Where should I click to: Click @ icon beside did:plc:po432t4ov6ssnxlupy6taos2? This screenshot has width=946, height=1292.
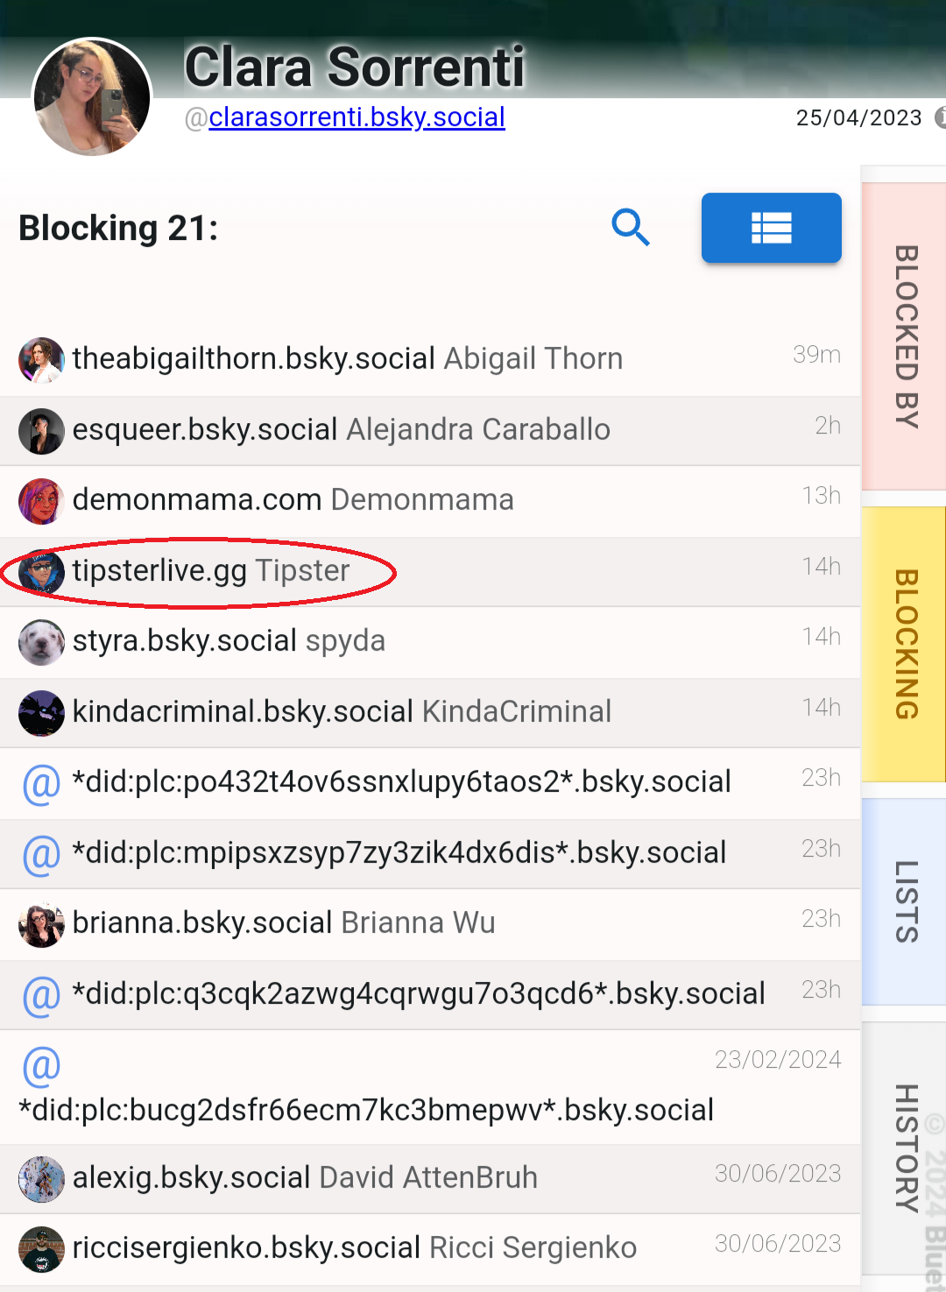coord(41,783)
